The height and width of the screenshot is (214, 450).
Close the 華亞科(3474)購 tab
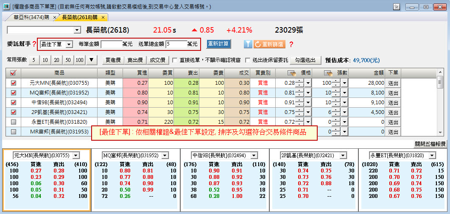(55, 17)
